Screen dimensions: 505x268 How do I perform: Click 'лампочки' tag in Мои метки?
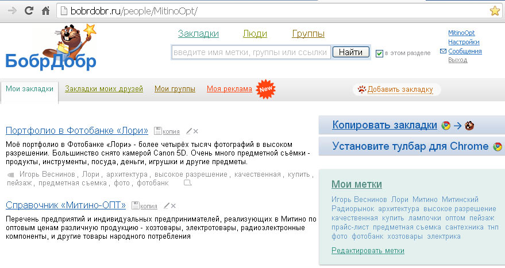pos(425,218)
